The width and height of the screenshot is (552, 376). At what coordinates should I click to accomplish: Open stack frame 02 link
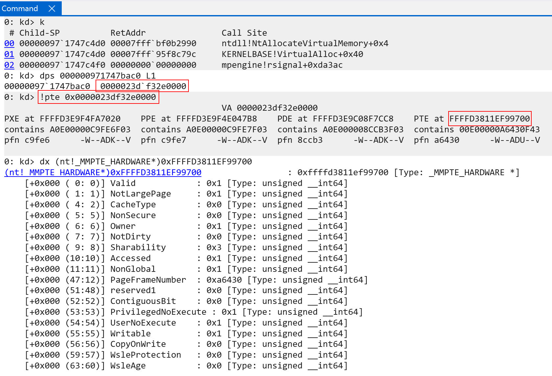[x=9, y=65]
